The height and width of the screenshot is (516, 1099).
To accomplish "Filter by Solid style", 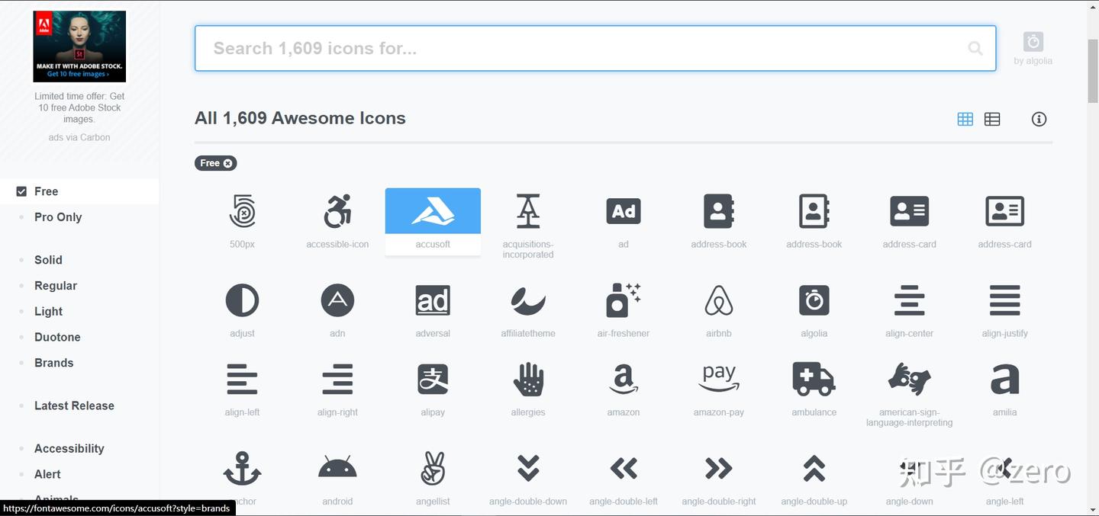I will (48, 260).
